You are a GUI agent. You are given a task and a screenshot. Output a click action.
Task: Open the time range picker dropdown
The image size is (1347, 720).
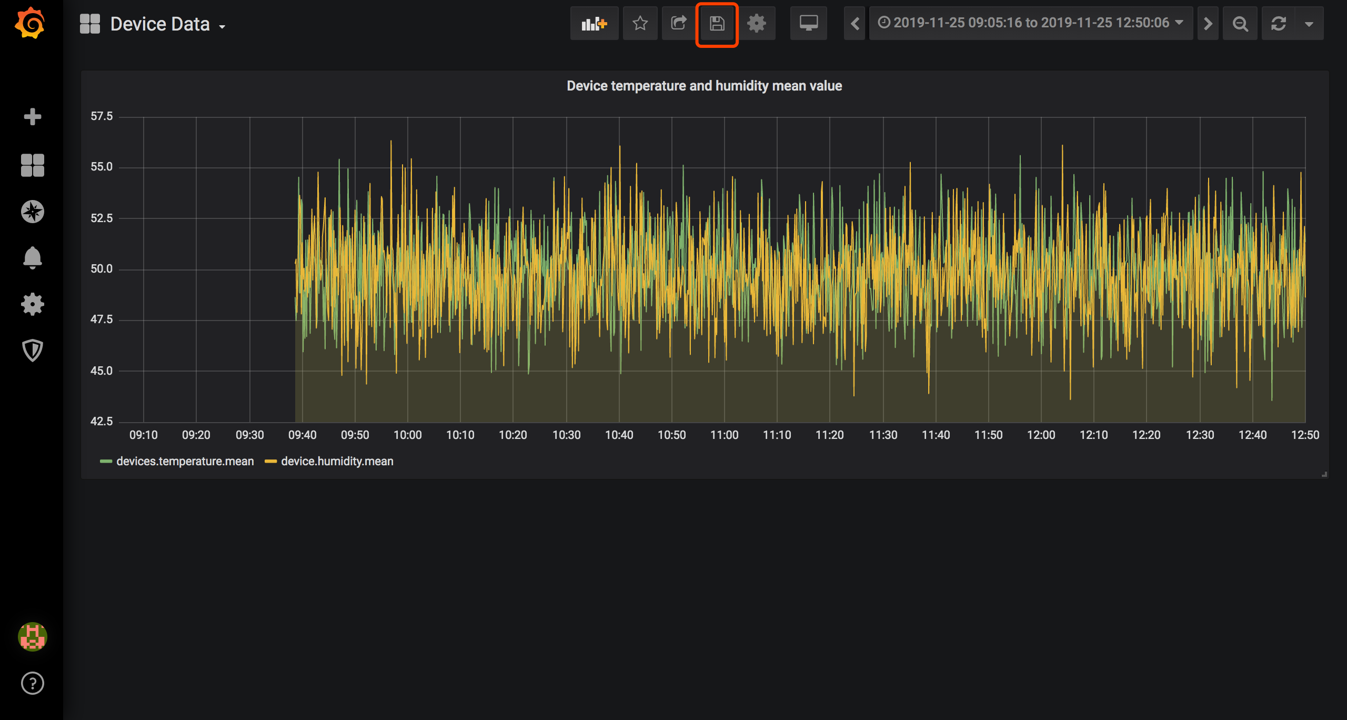[1030, 23]
